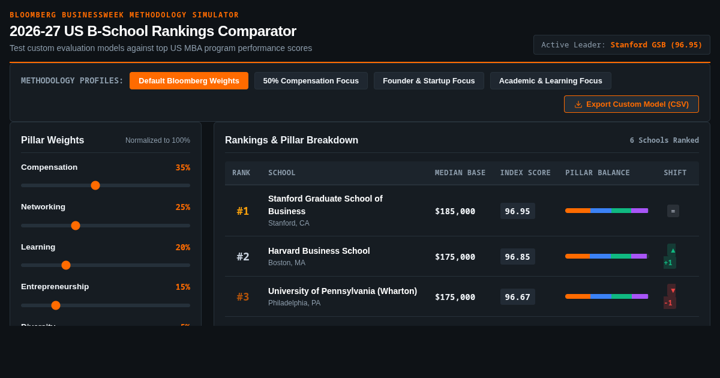
Task: Click the #2 rank badge
Action: point(243,257)
